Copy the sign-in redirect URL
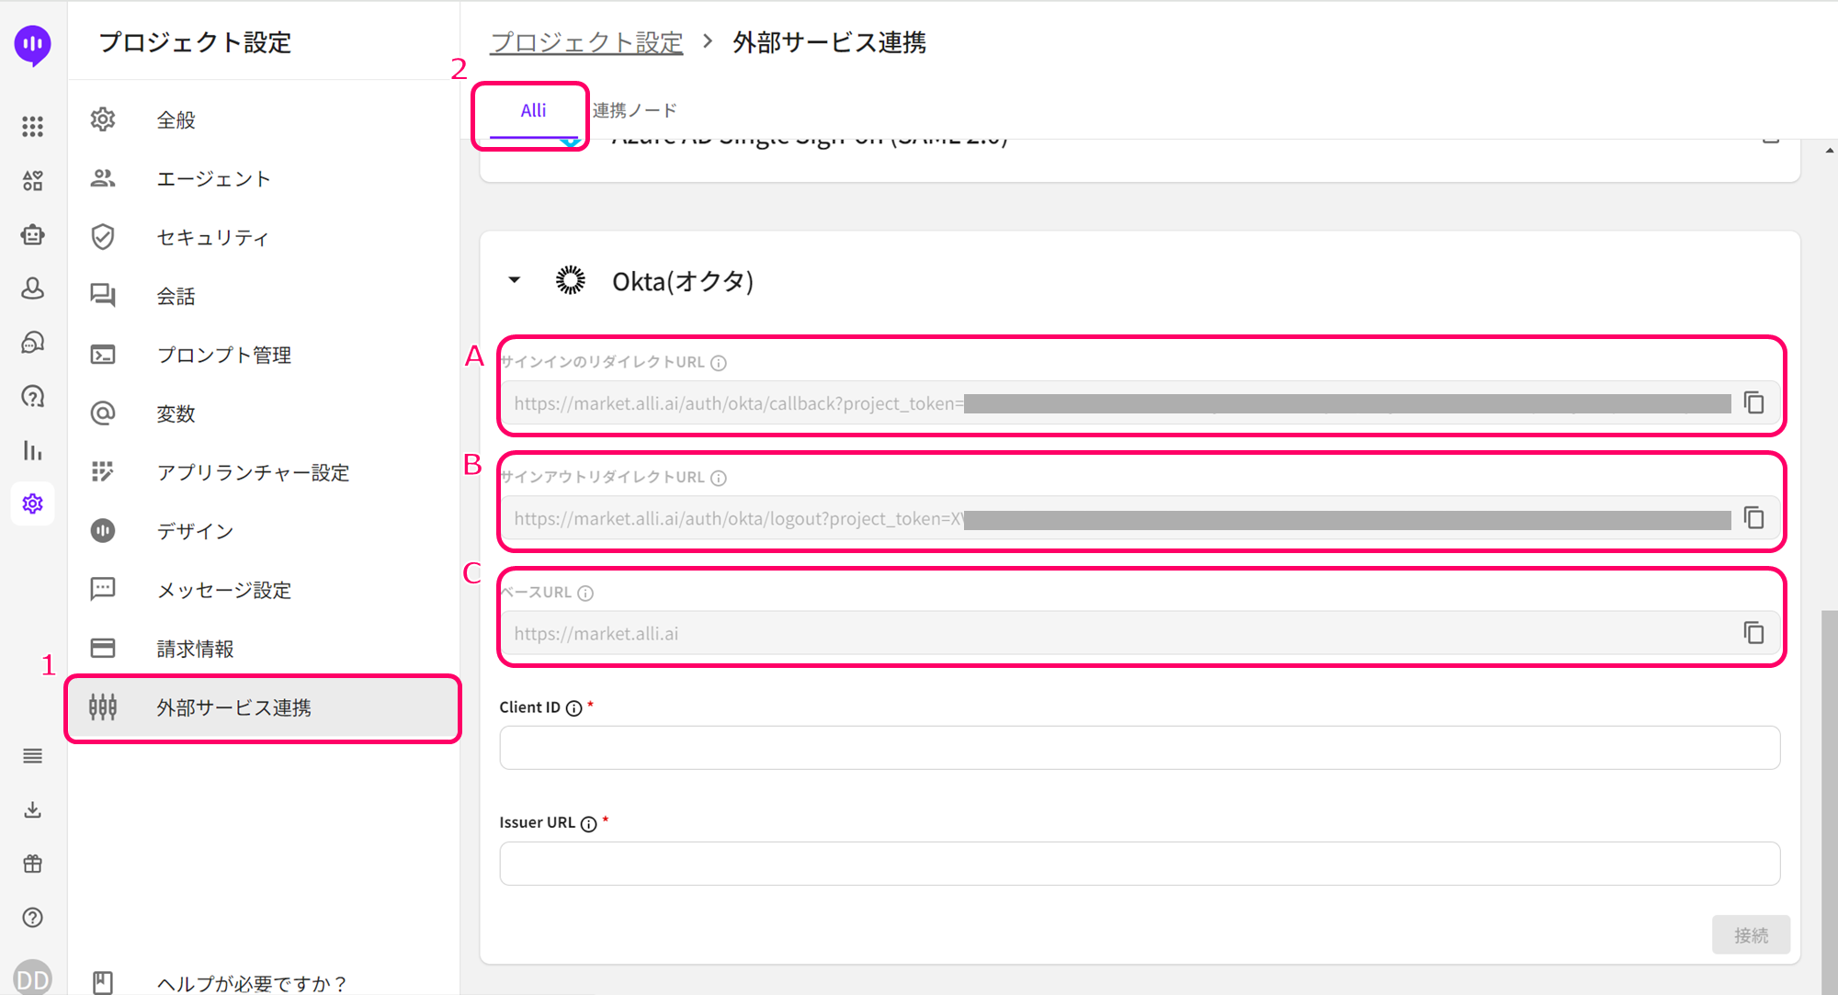Image resolution: width=1838 pixels, height=995 pixels. pyautogui.click(x=1753, y=403)
